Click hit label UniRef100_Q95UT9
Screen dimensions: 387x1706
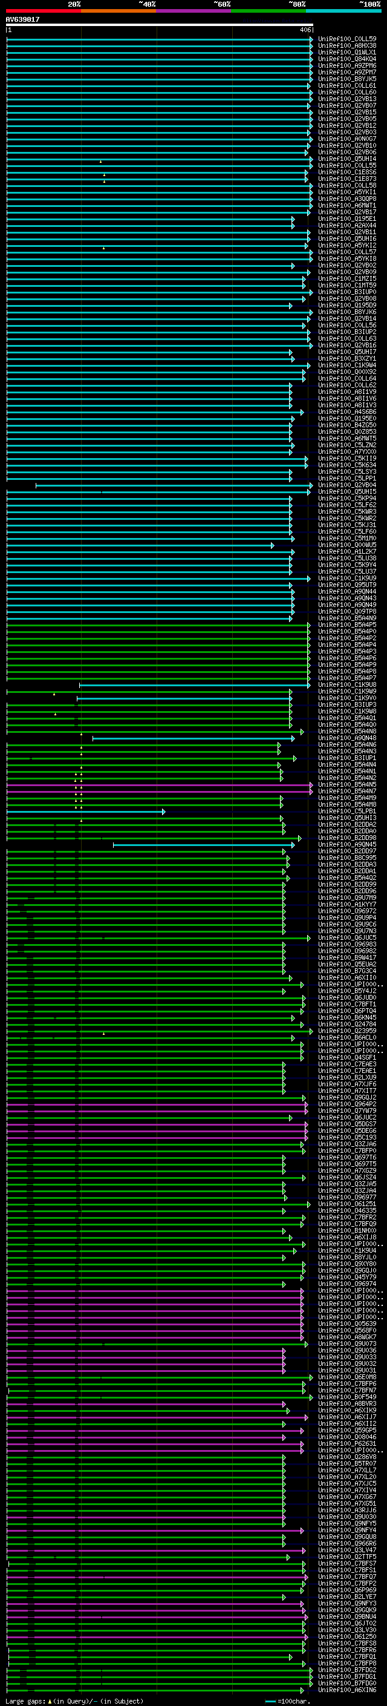[x=347, y=585]
